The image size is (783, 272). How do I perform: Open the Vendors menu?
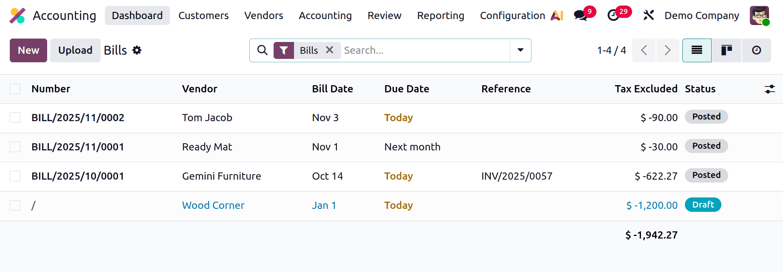click(x=263, y=15)
